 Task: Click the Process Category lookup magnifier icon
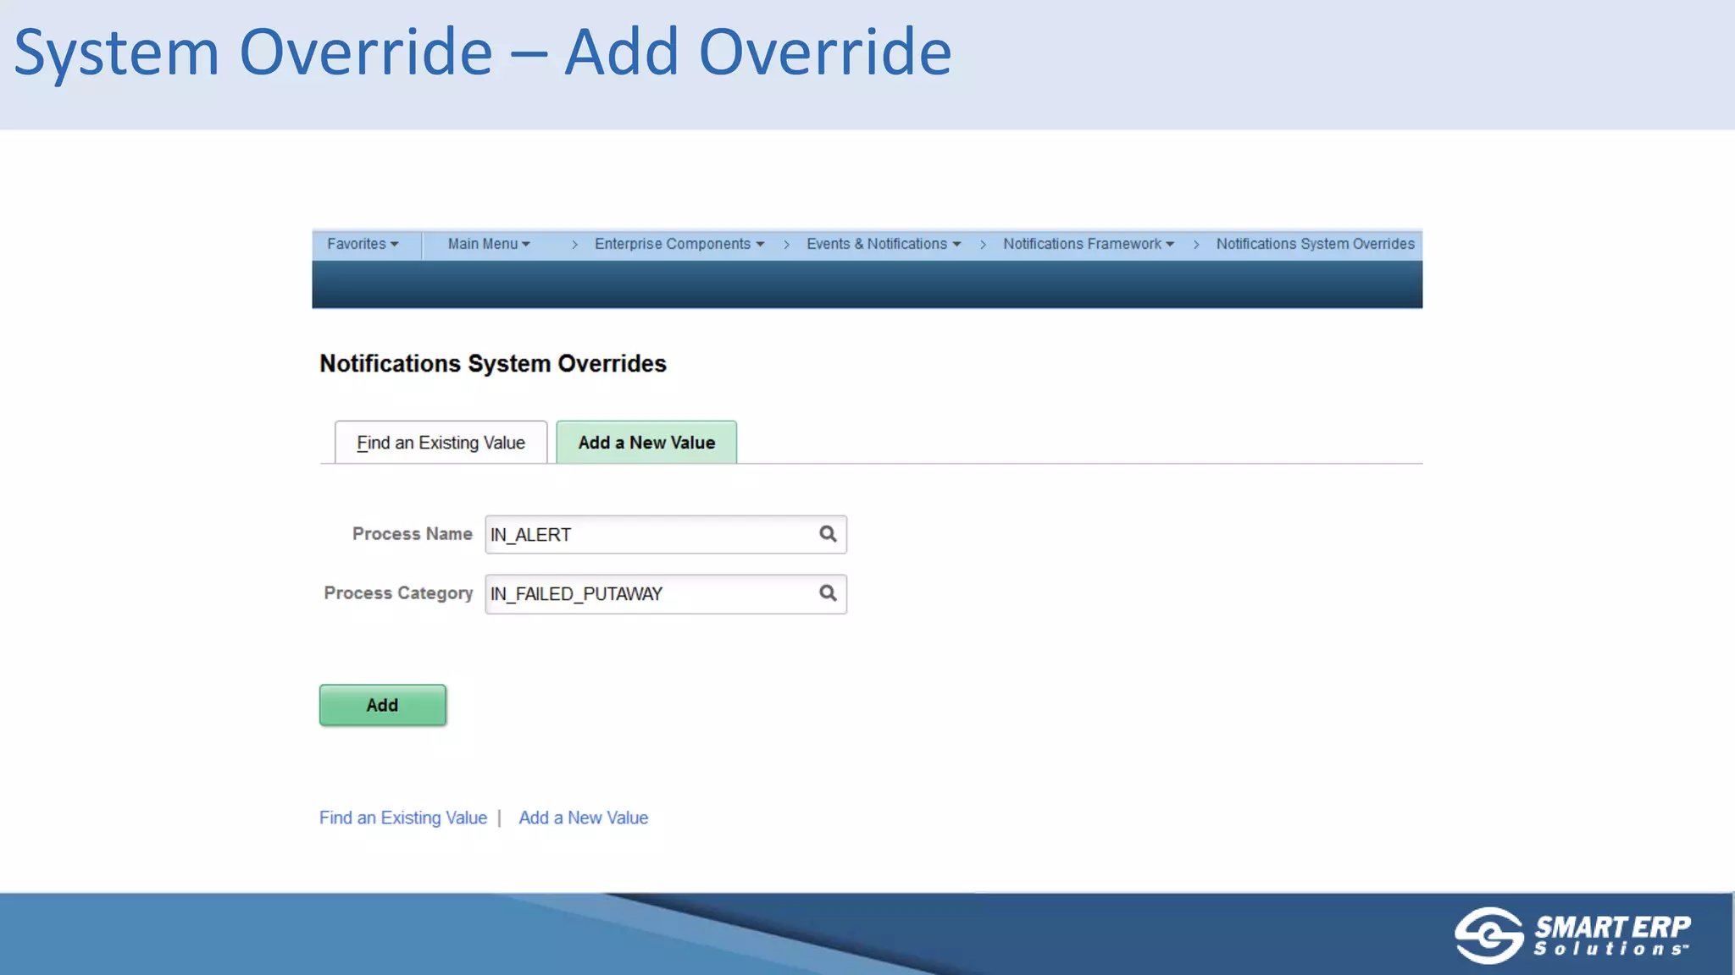tap(828, 593)
